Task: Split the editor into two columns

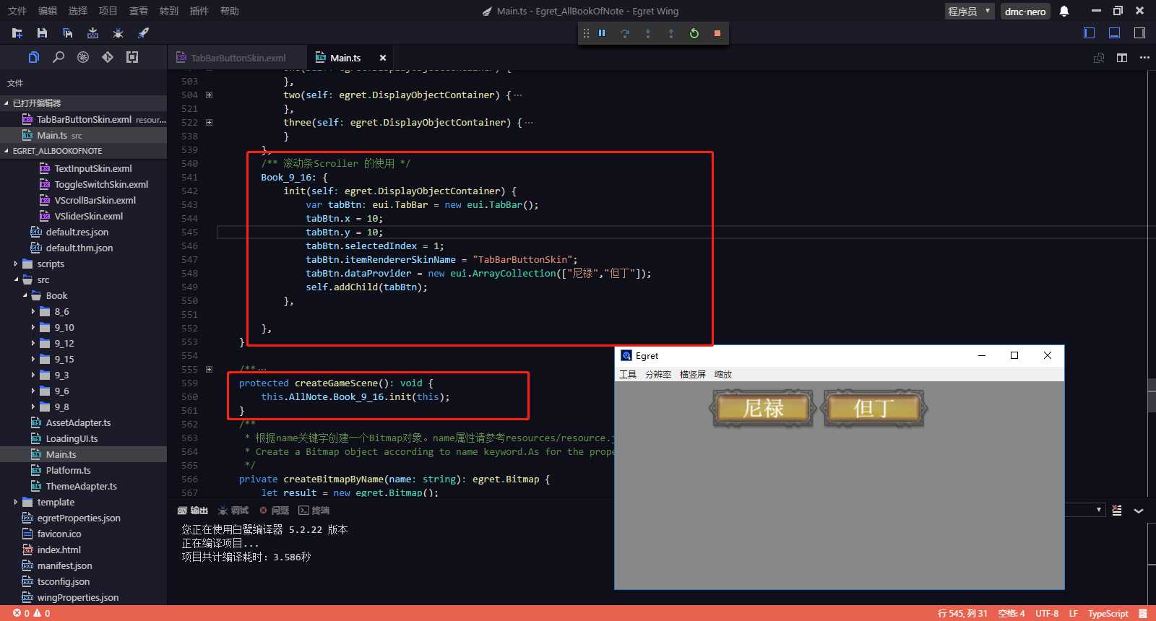Action: click(x=1122, y=58)
